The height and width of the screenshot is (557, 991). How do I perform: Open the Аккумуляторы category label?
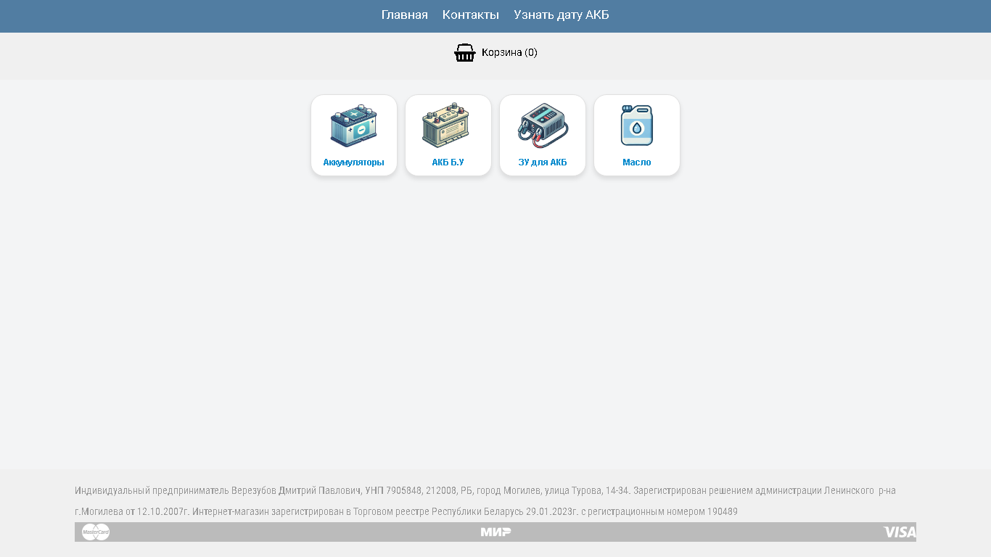(x=354, y=162)
